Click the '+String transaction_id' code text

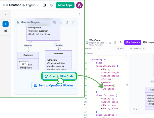click(110, 71)
